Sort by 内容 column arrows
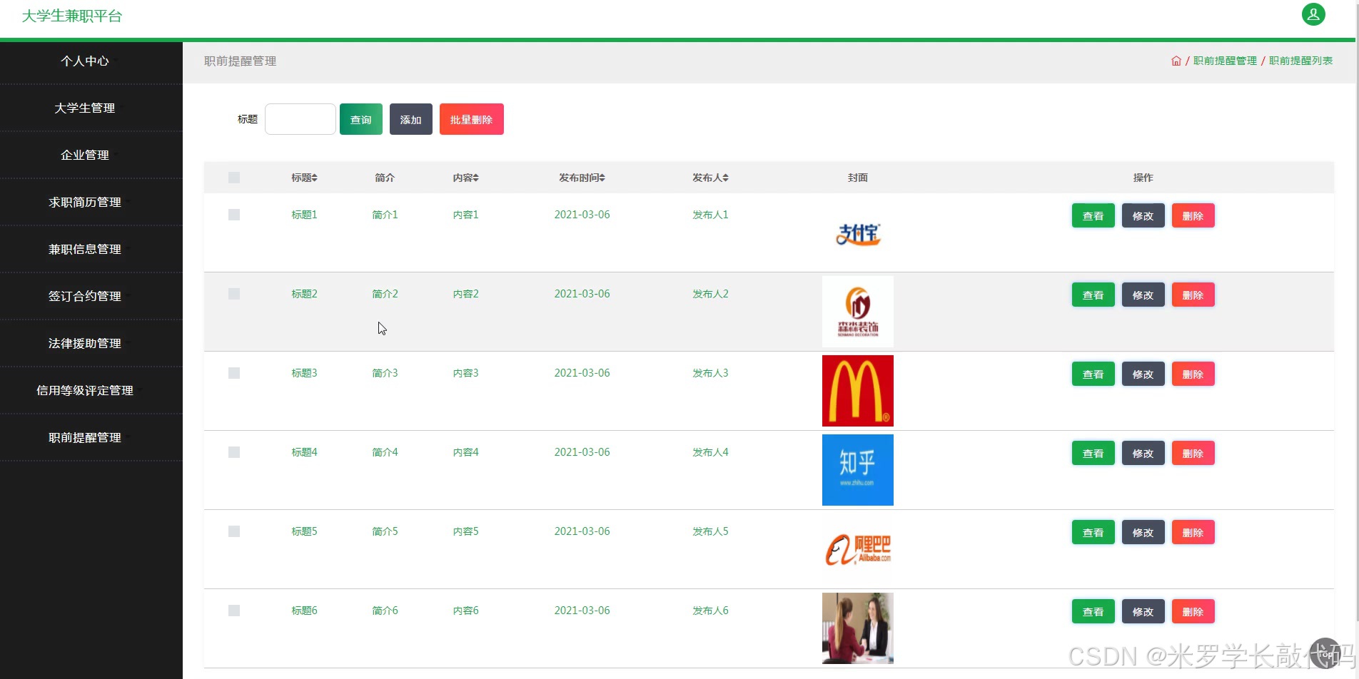This screenshot has width=1359, height=679. pos(476,178)
